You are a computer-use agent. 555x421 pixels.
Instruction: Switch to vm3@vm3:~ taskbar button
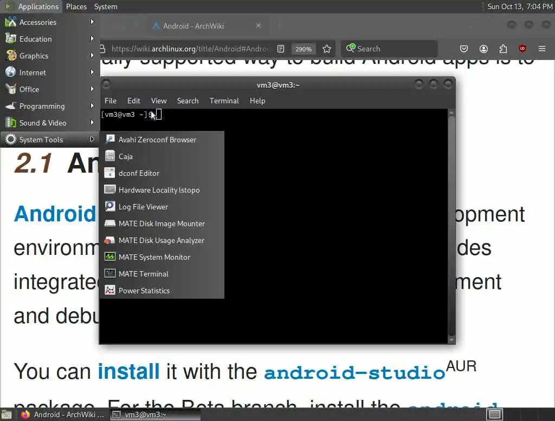coord(154,415)
